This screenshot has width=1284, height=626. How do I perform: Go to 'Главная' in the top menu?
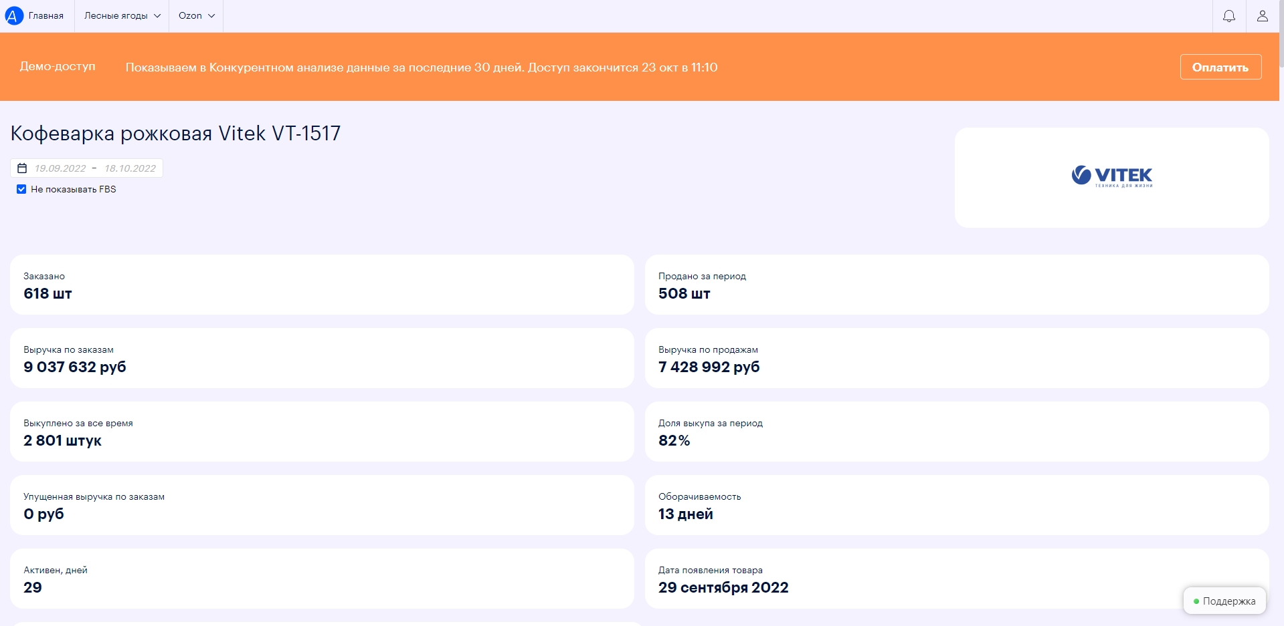coord(46,16)
